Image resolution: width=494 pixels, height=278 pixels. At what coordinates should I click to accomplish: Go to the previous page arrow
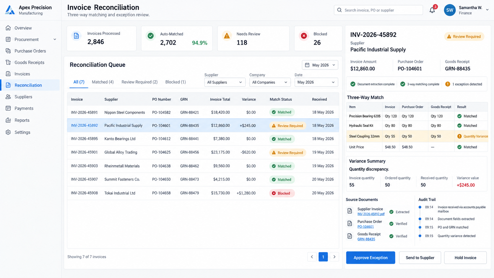(x=312, y=257)
